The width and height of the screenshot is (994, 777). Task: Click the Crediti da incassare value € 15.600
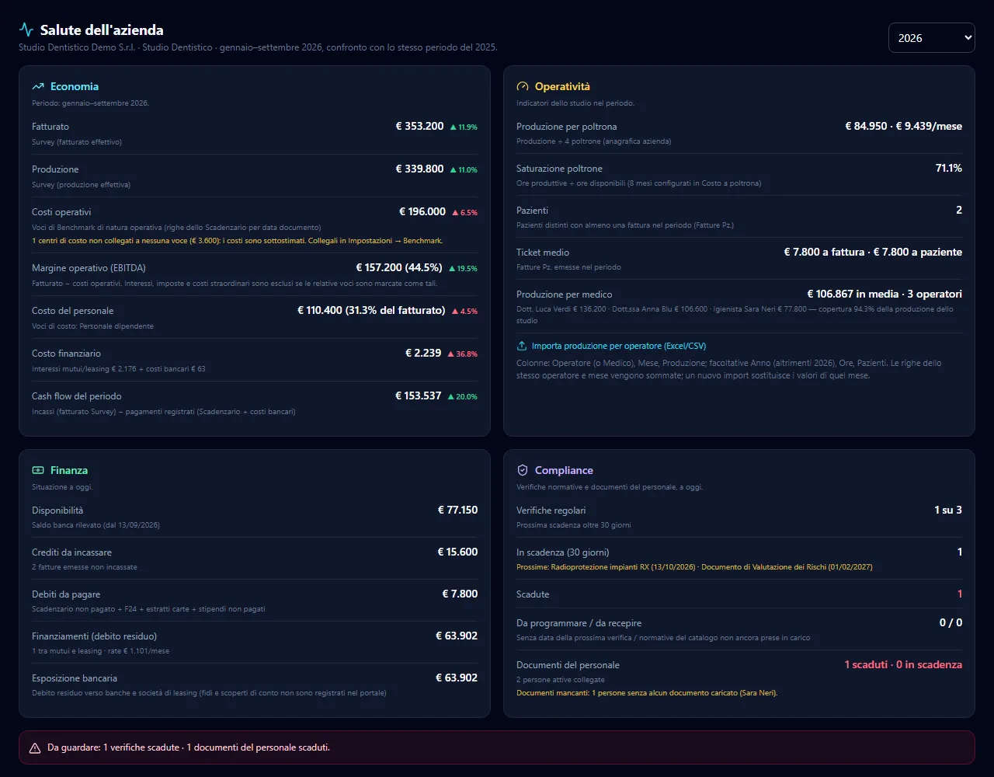[457, 552]
